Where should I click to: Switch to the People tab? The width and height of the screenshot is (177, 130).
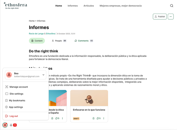pos(59,41)
